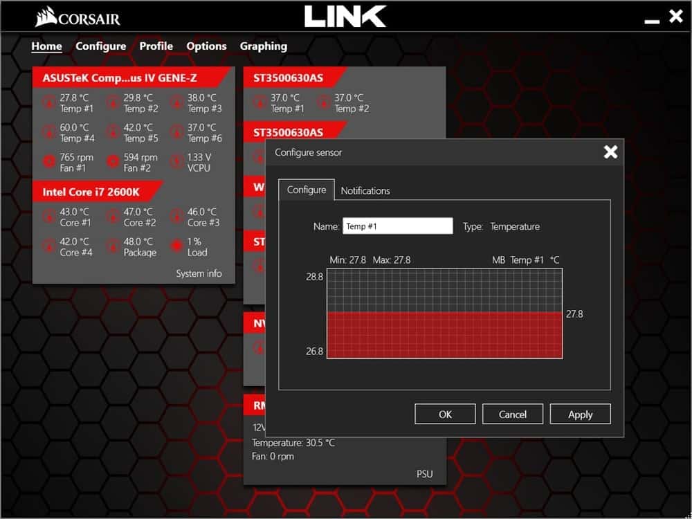Screen dimensions: 692x519
Task: Click the PSU link in power supply panel
Action: (x=425, y=474)
